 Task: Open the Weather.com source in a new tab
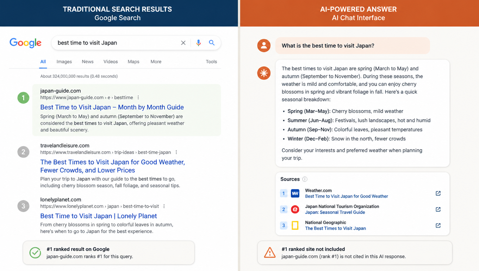[438, 193]
